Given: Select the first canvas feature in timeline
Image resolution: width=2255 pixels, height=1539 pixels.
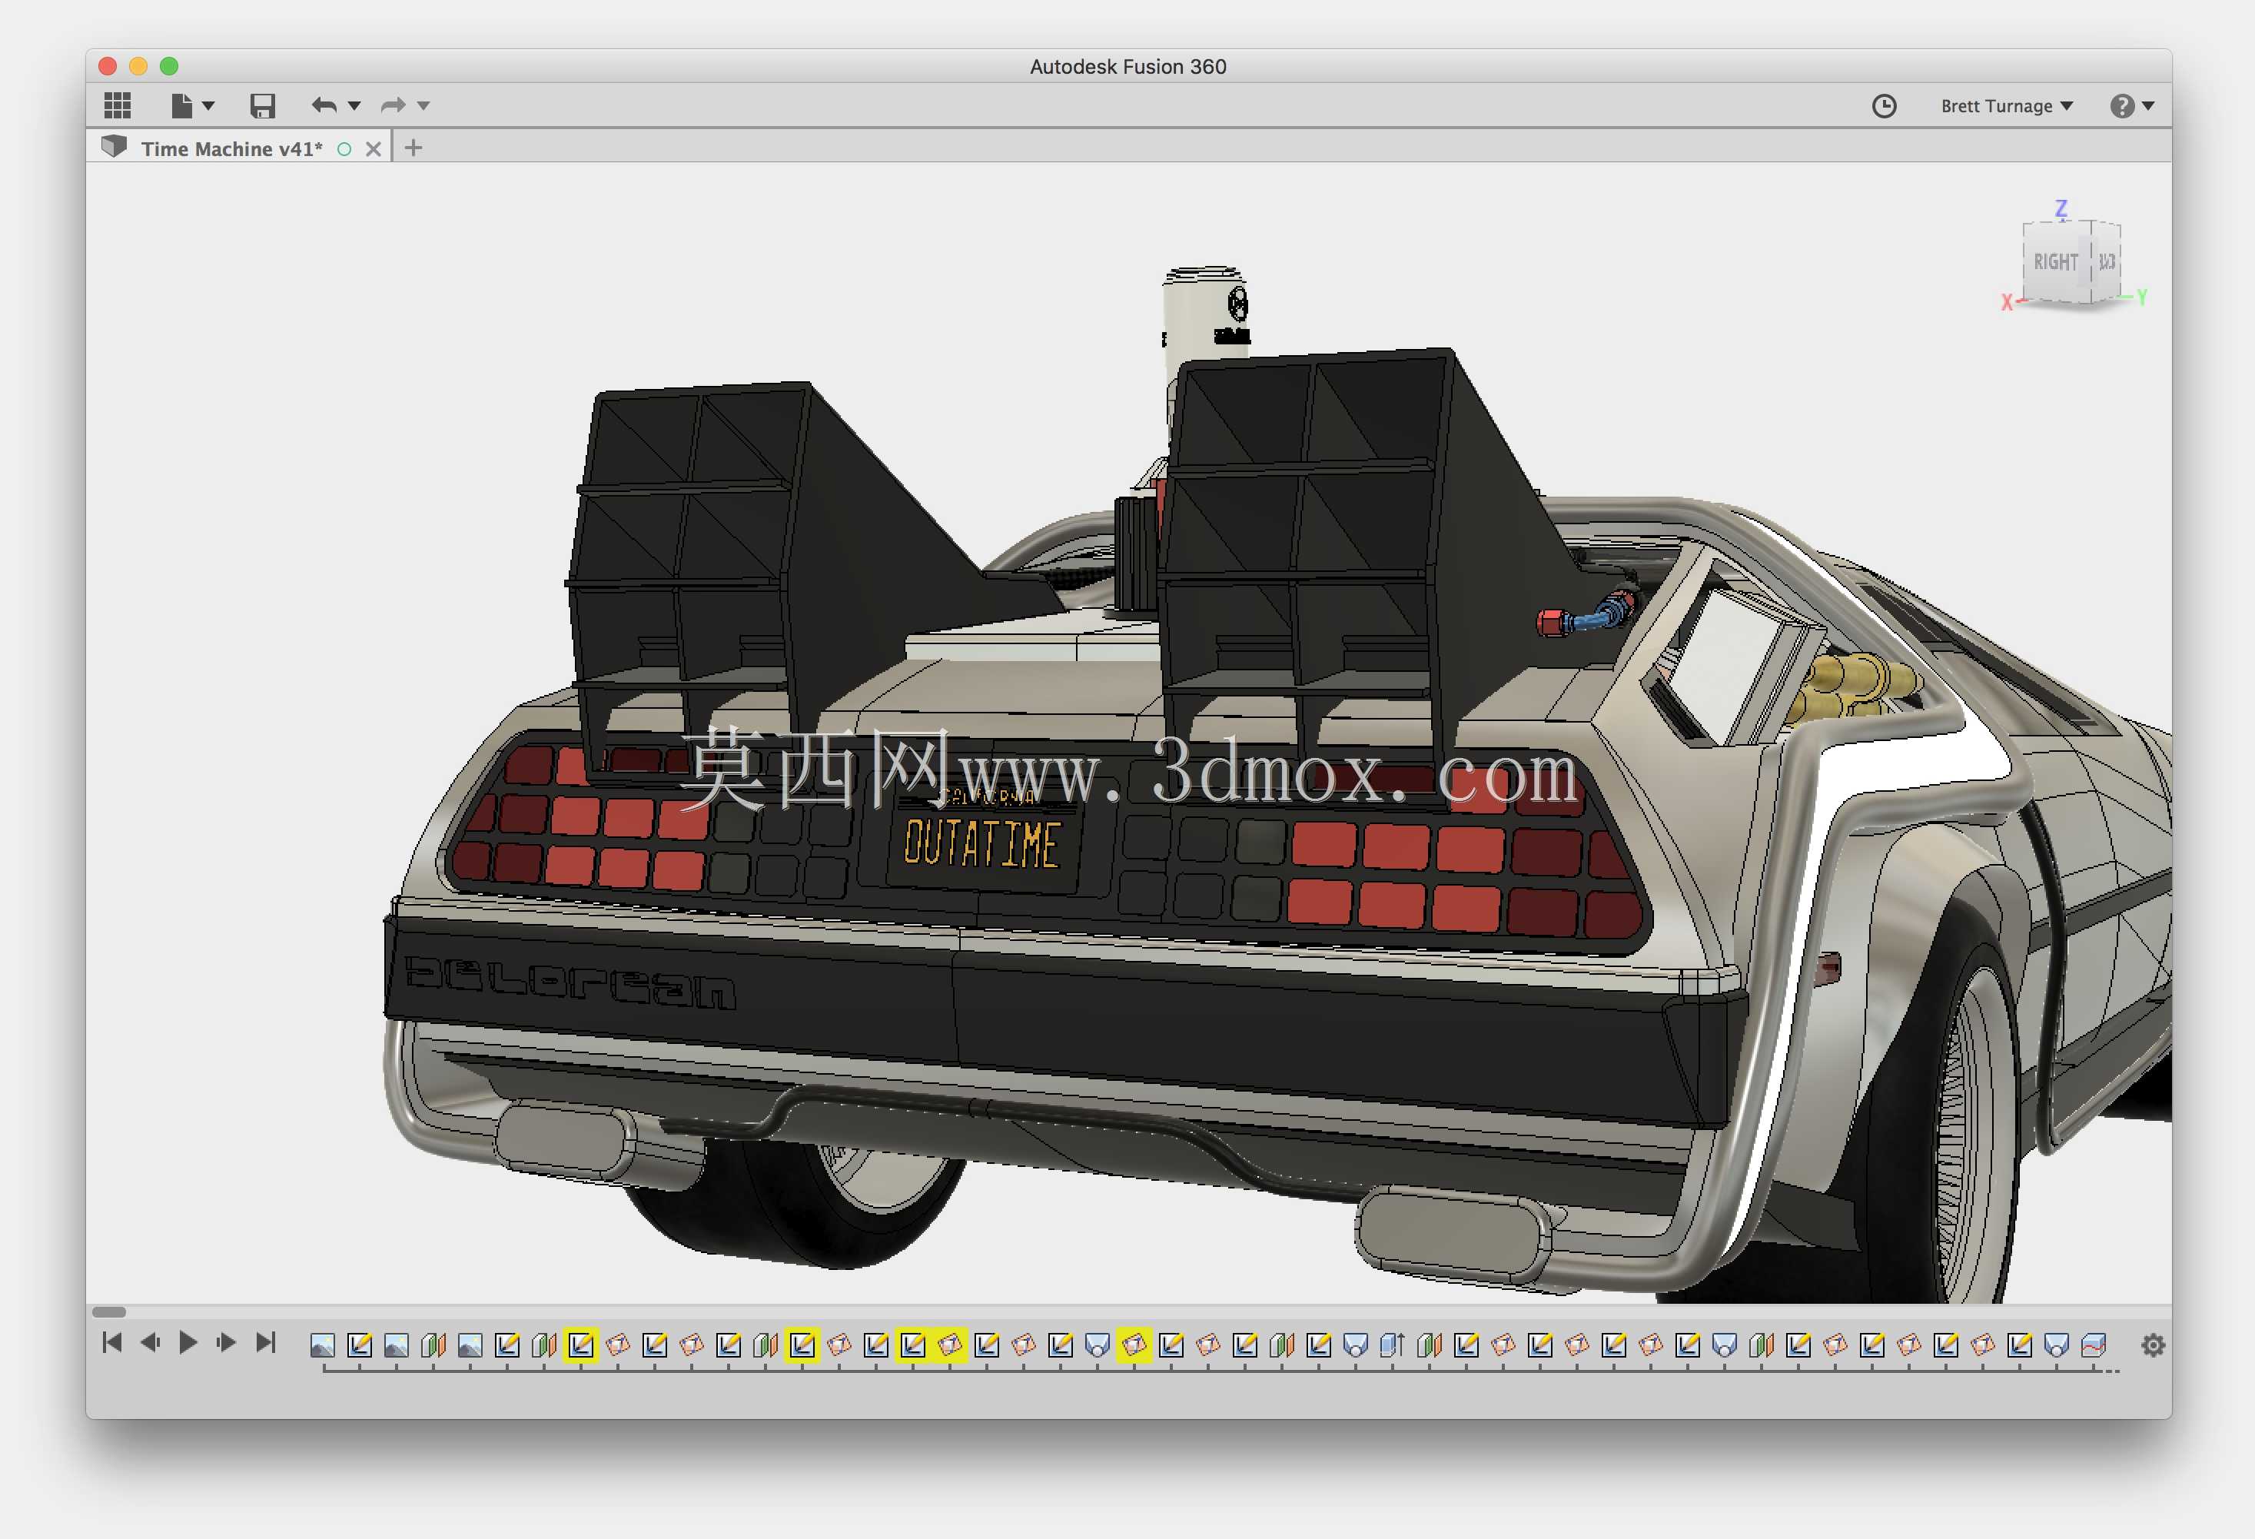Looking at the screenshot, I should tap(322, 1346).
